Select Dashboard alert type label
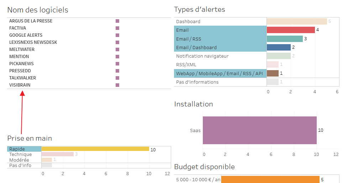Viewport: 348px width, 183px height. (x=188, y=22)
